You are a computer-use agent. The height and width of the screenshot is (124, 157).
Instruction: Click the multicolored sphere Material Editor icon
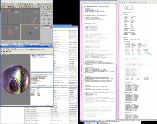point(13,7)
